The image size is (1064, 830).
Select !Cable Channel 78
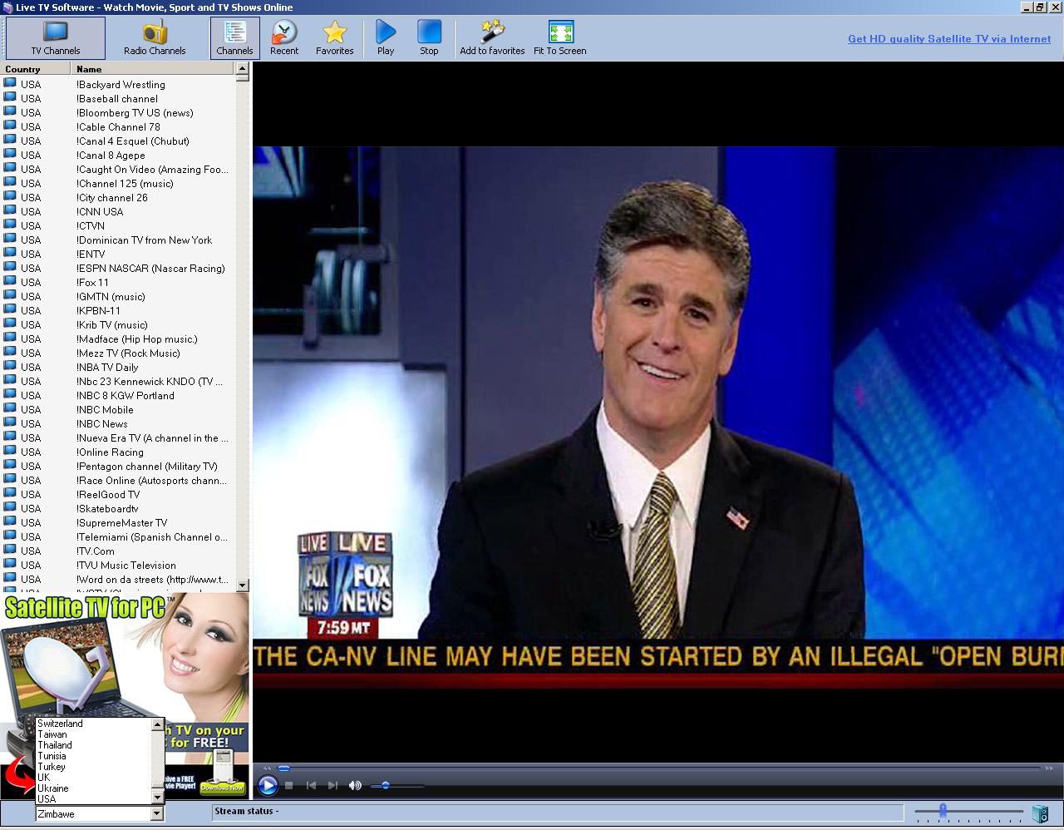[x=118, y=127]
